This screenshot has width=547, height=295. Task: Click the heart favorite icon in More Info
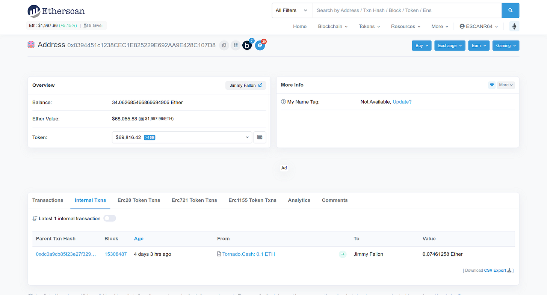492,85
